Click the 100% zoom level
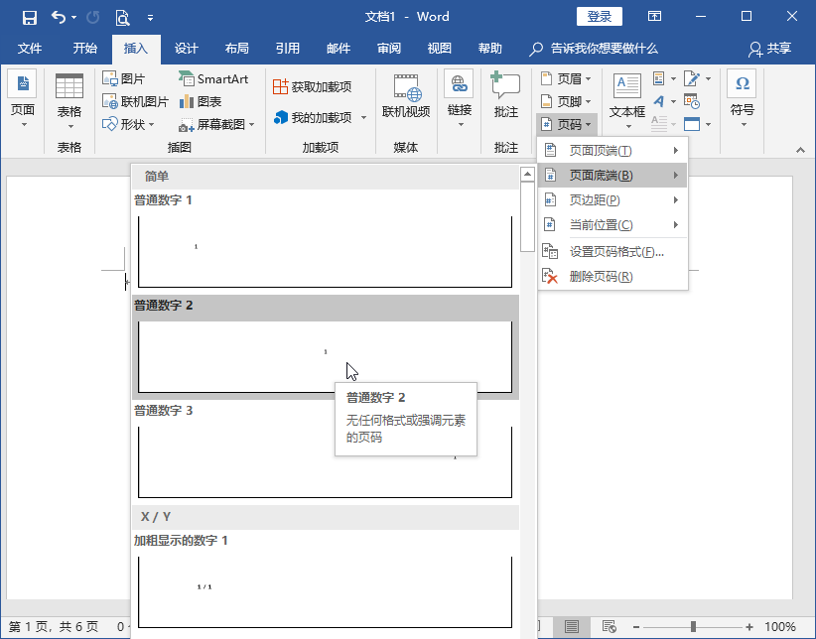 click(x=780, y=627)
